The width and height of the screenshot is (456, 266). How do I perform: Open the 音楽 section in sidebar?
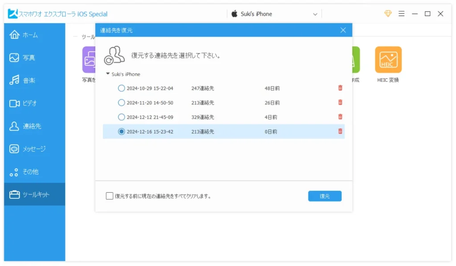(x=34, y=81)
